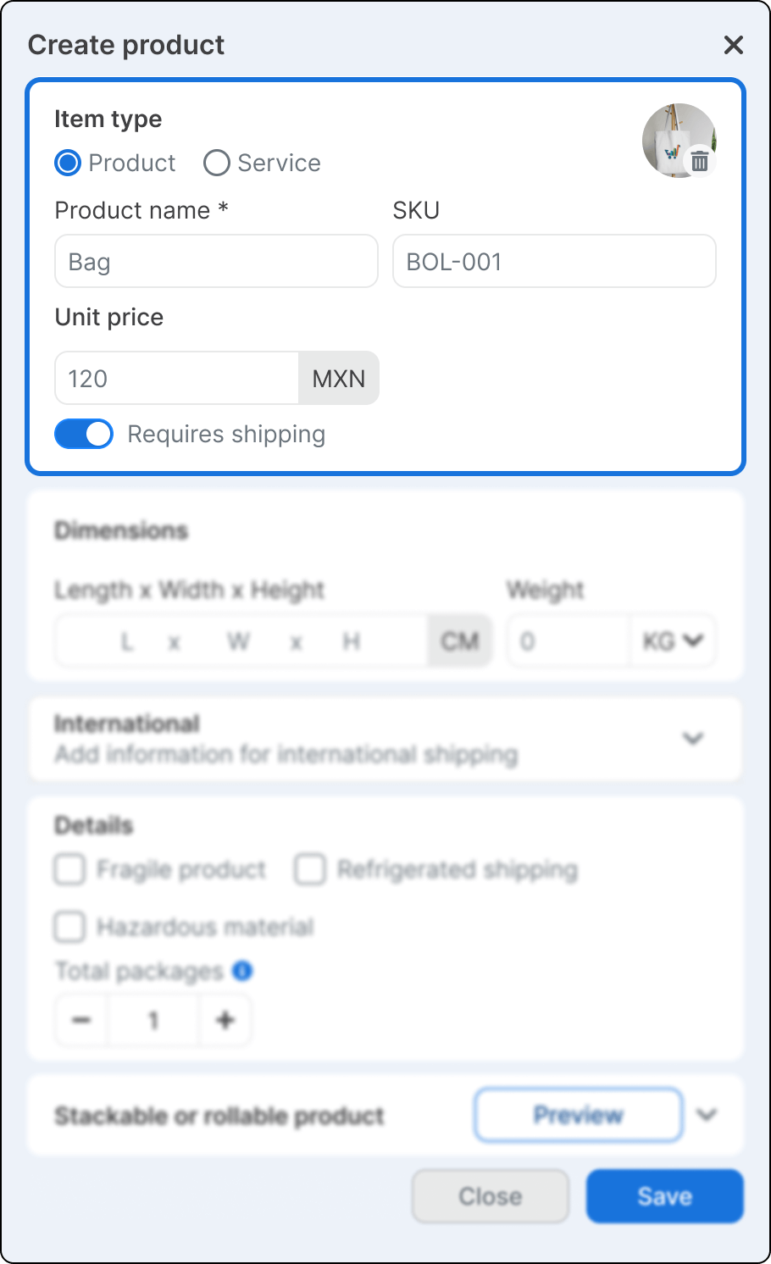771x1264 pixels.
Task: Check the Fragile product checkbox
Action: 69,870
